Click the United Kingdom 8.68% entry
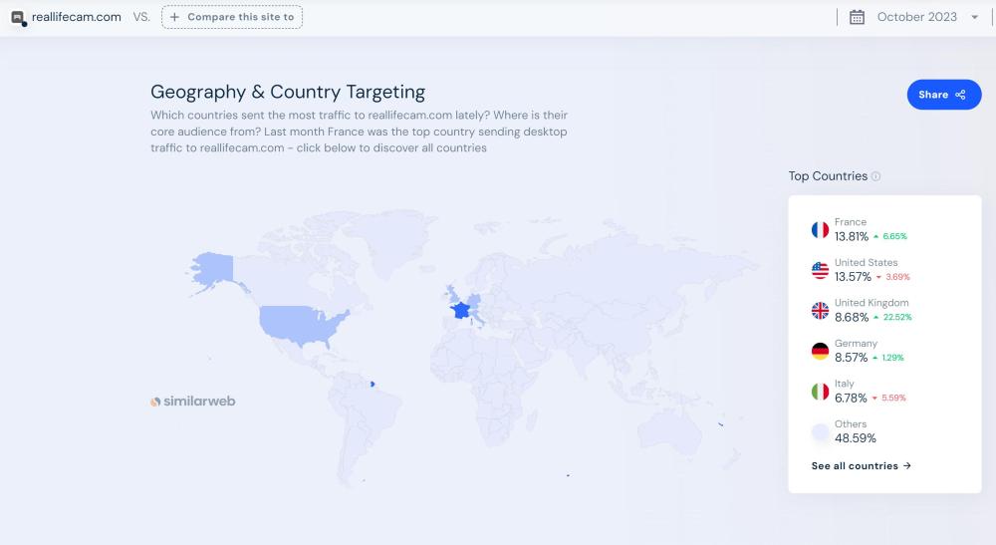The width and height of the screenshot is (996, 545). click(853, 317)
